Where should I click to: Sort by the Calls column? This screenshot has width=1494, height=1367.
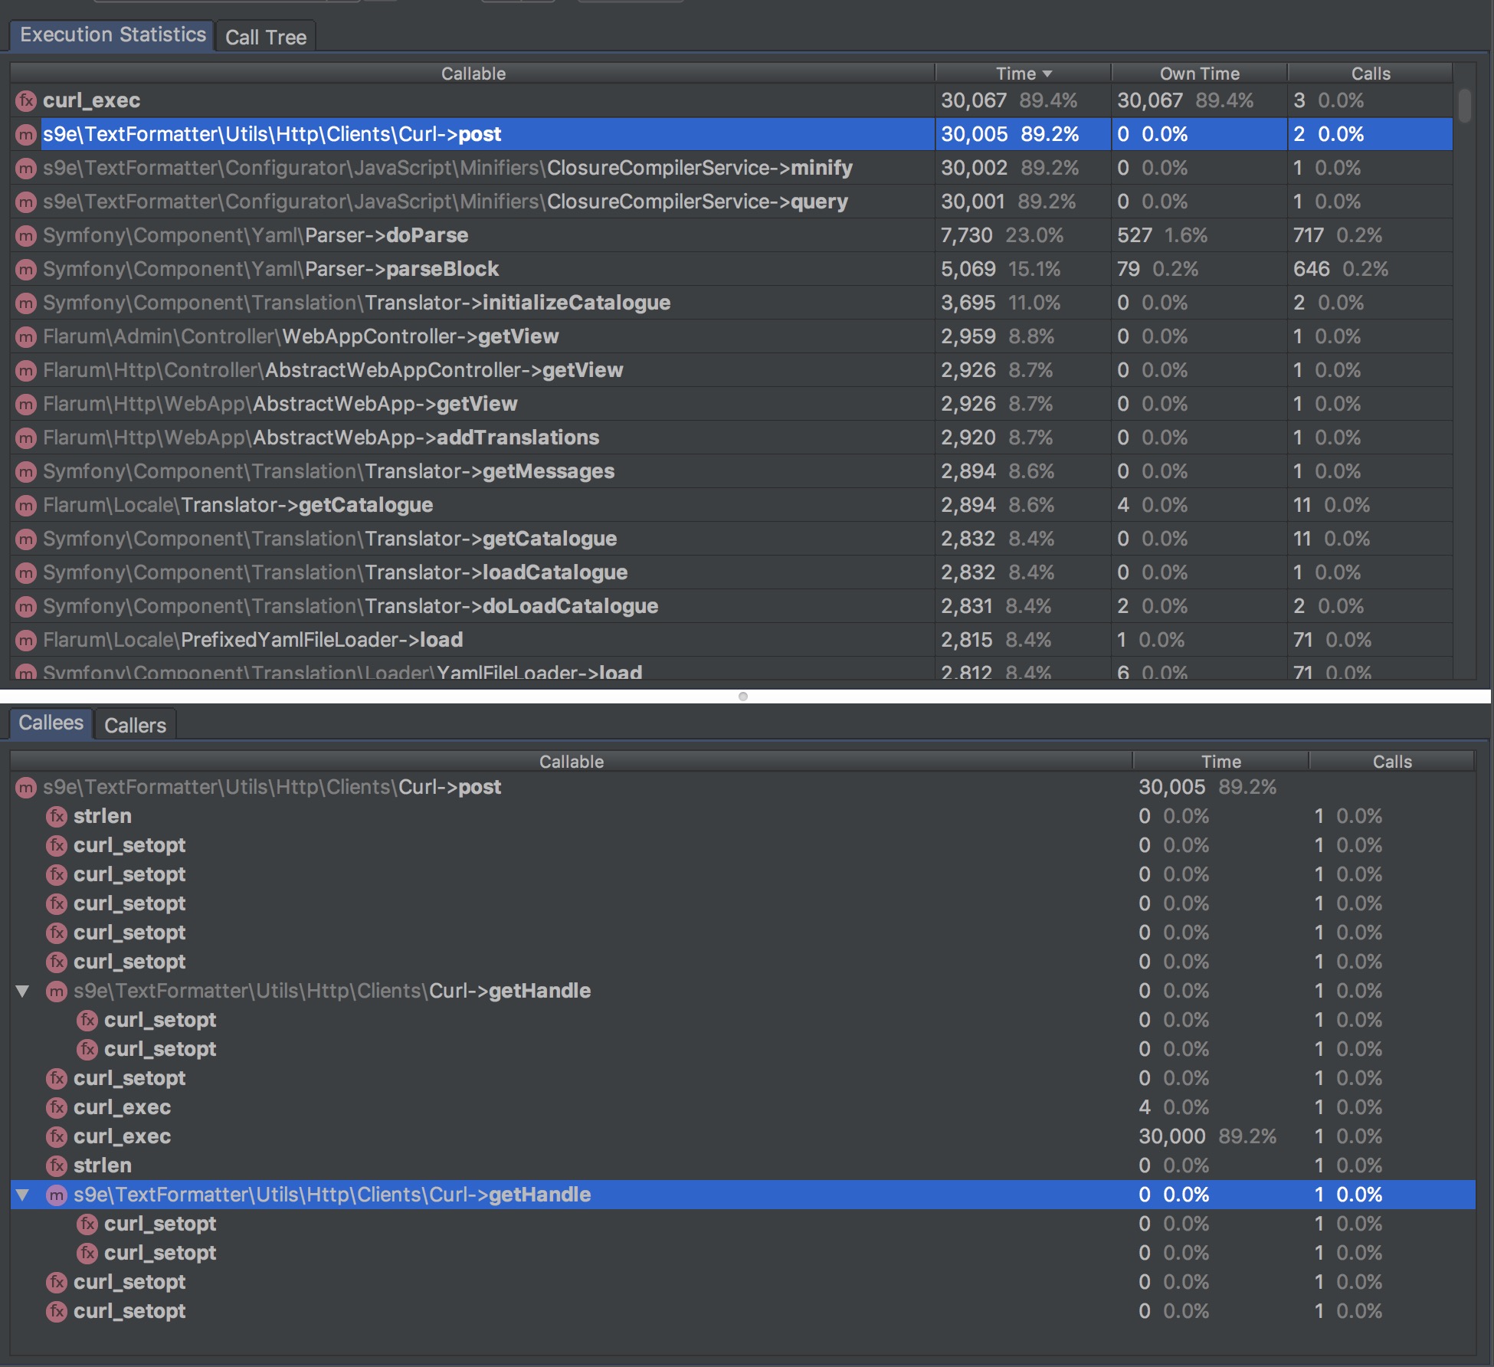(x=1369, y=73)
